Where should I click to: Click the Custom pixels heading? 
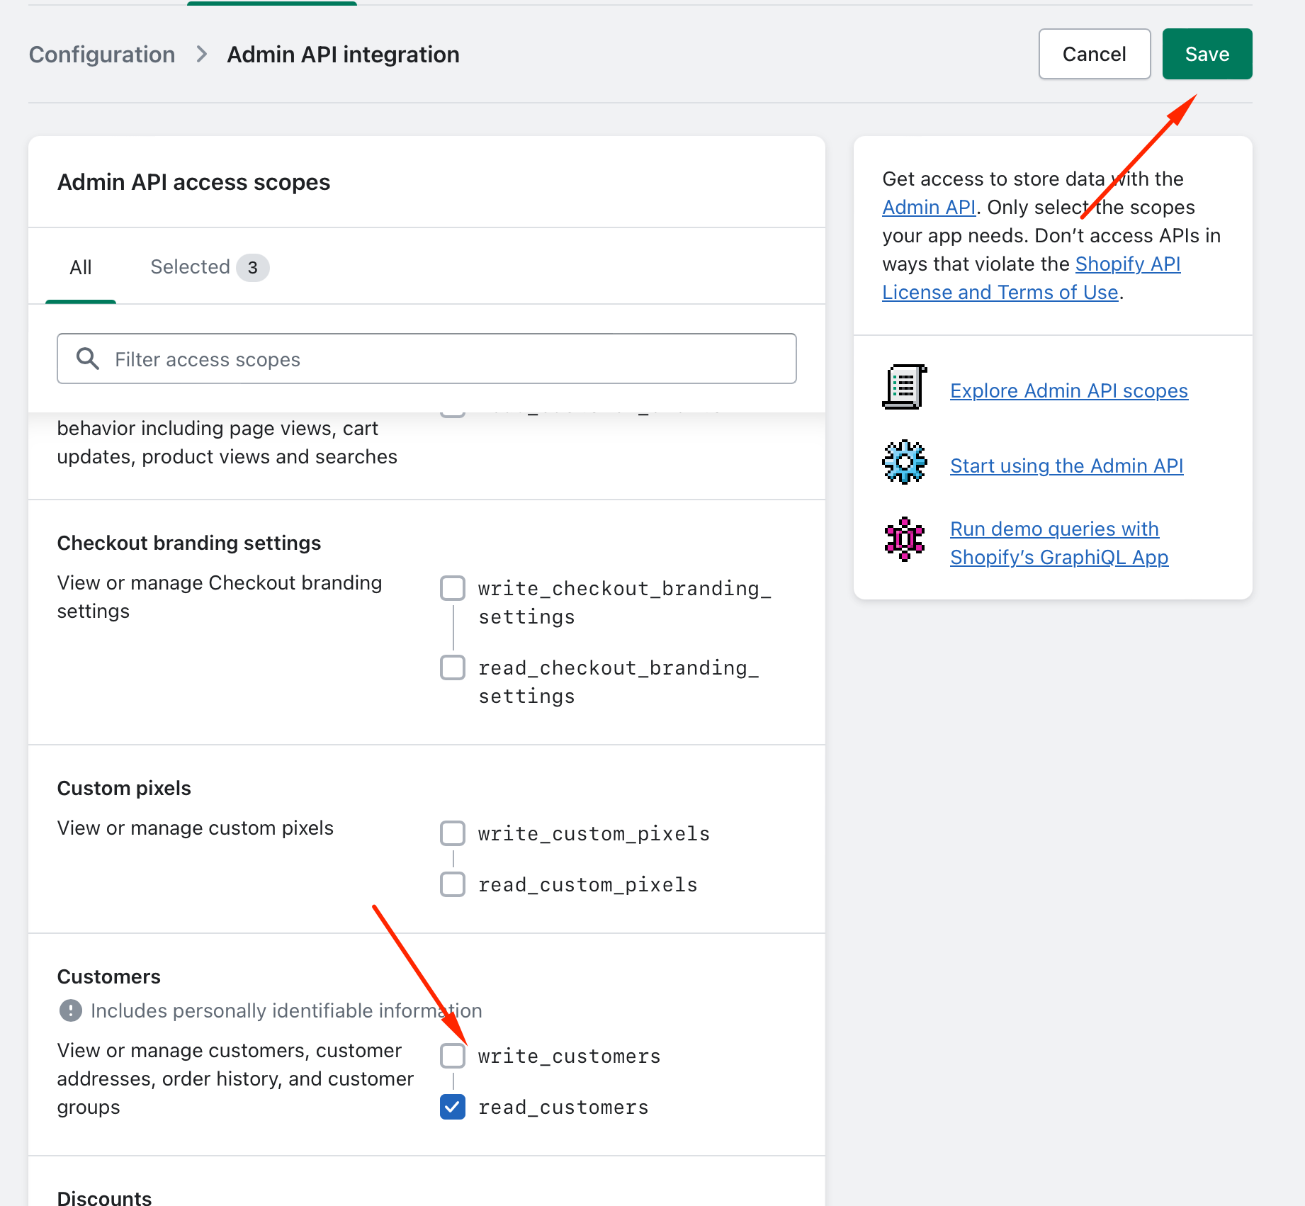[x=124, y=788]
